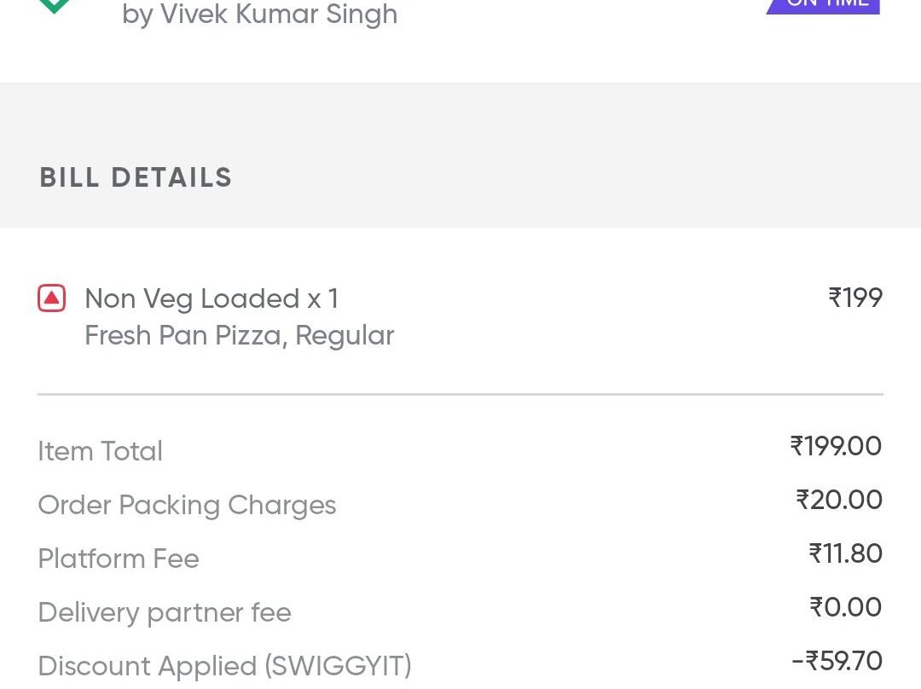This screenshot has height=689, width=921.
Task: Tap the ₹199.00 item total amount
Action: pyautogui.click(x=836, y=446)
